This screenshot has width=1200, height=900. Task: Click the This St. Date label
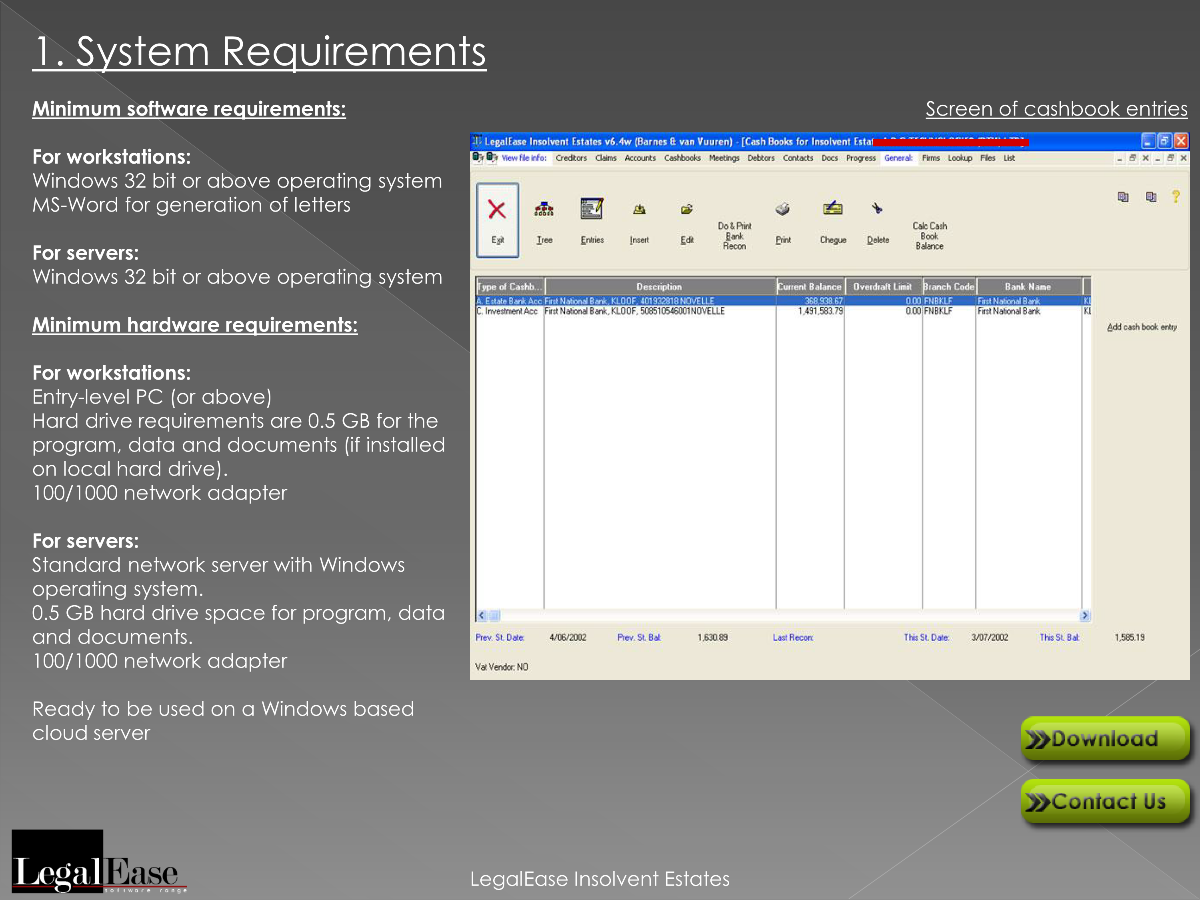(926, 638)
